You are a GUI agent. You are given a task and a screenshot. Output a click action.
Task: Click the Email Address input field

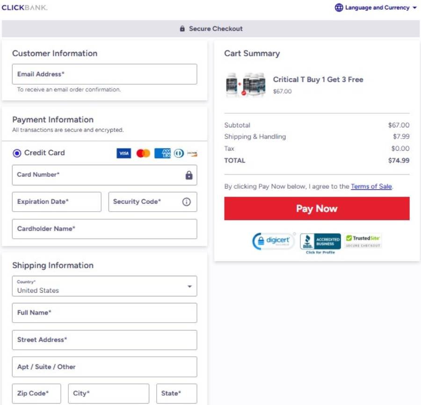coord(104,74)
